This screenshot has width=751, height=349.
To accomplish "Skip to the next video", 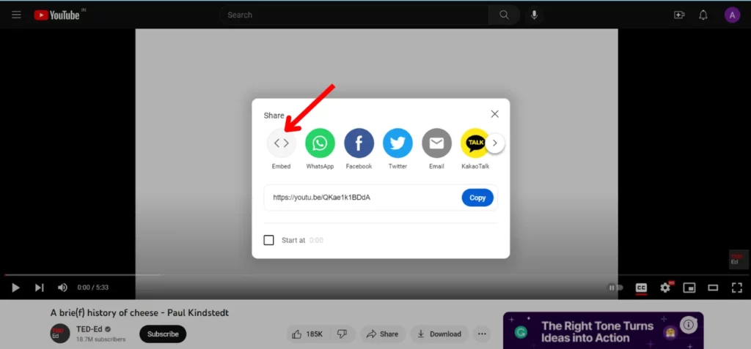I will click(x=40, y=288).
